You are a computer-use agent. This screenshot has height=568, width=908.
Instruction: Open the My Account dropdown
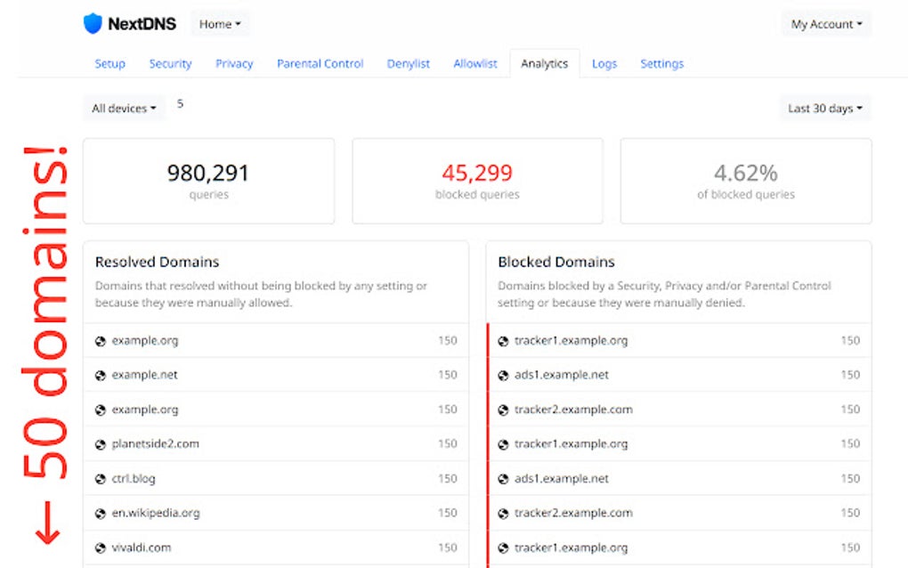click(826, 23)
